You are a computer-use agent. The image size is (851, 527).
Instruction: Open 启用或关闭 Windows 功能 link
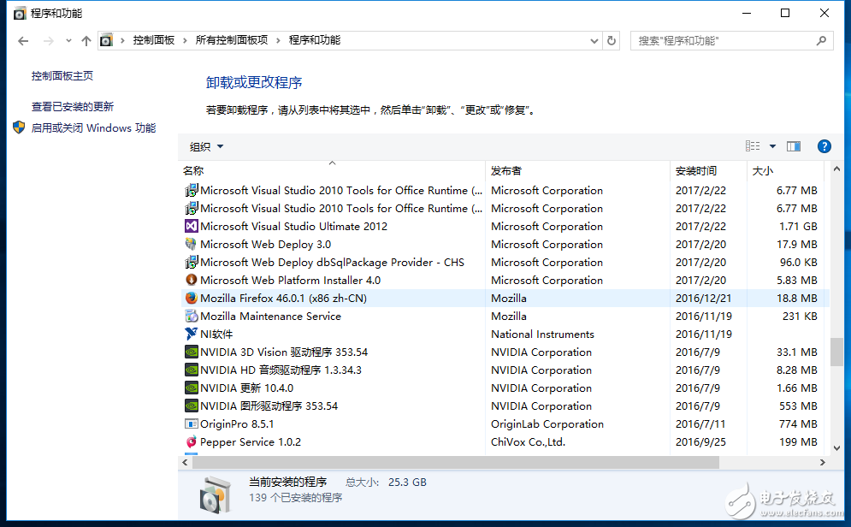(x=93, y=128)
